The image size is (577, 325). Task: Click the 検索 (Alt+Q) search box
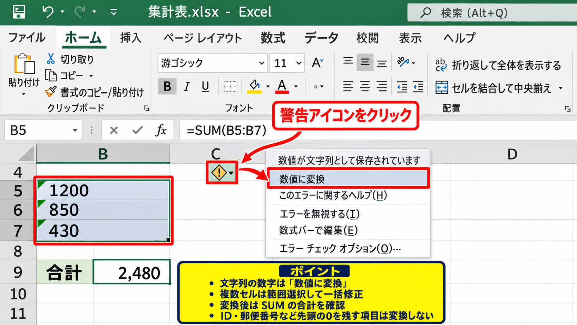(492, 13)
